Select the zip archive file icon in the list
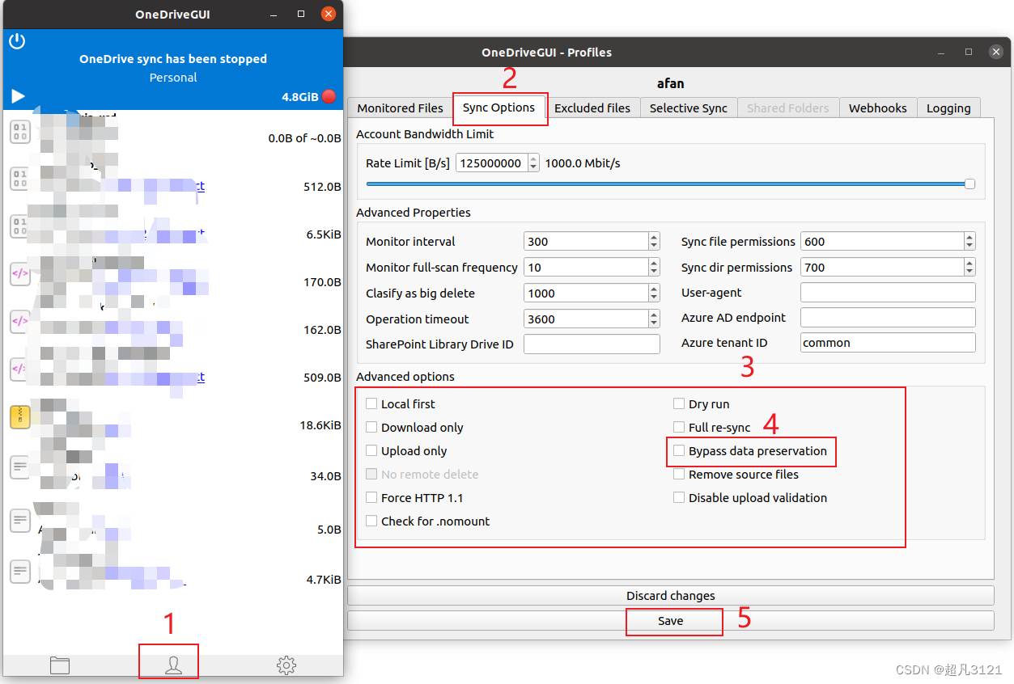1014x684 pixels. pos(19,417)
